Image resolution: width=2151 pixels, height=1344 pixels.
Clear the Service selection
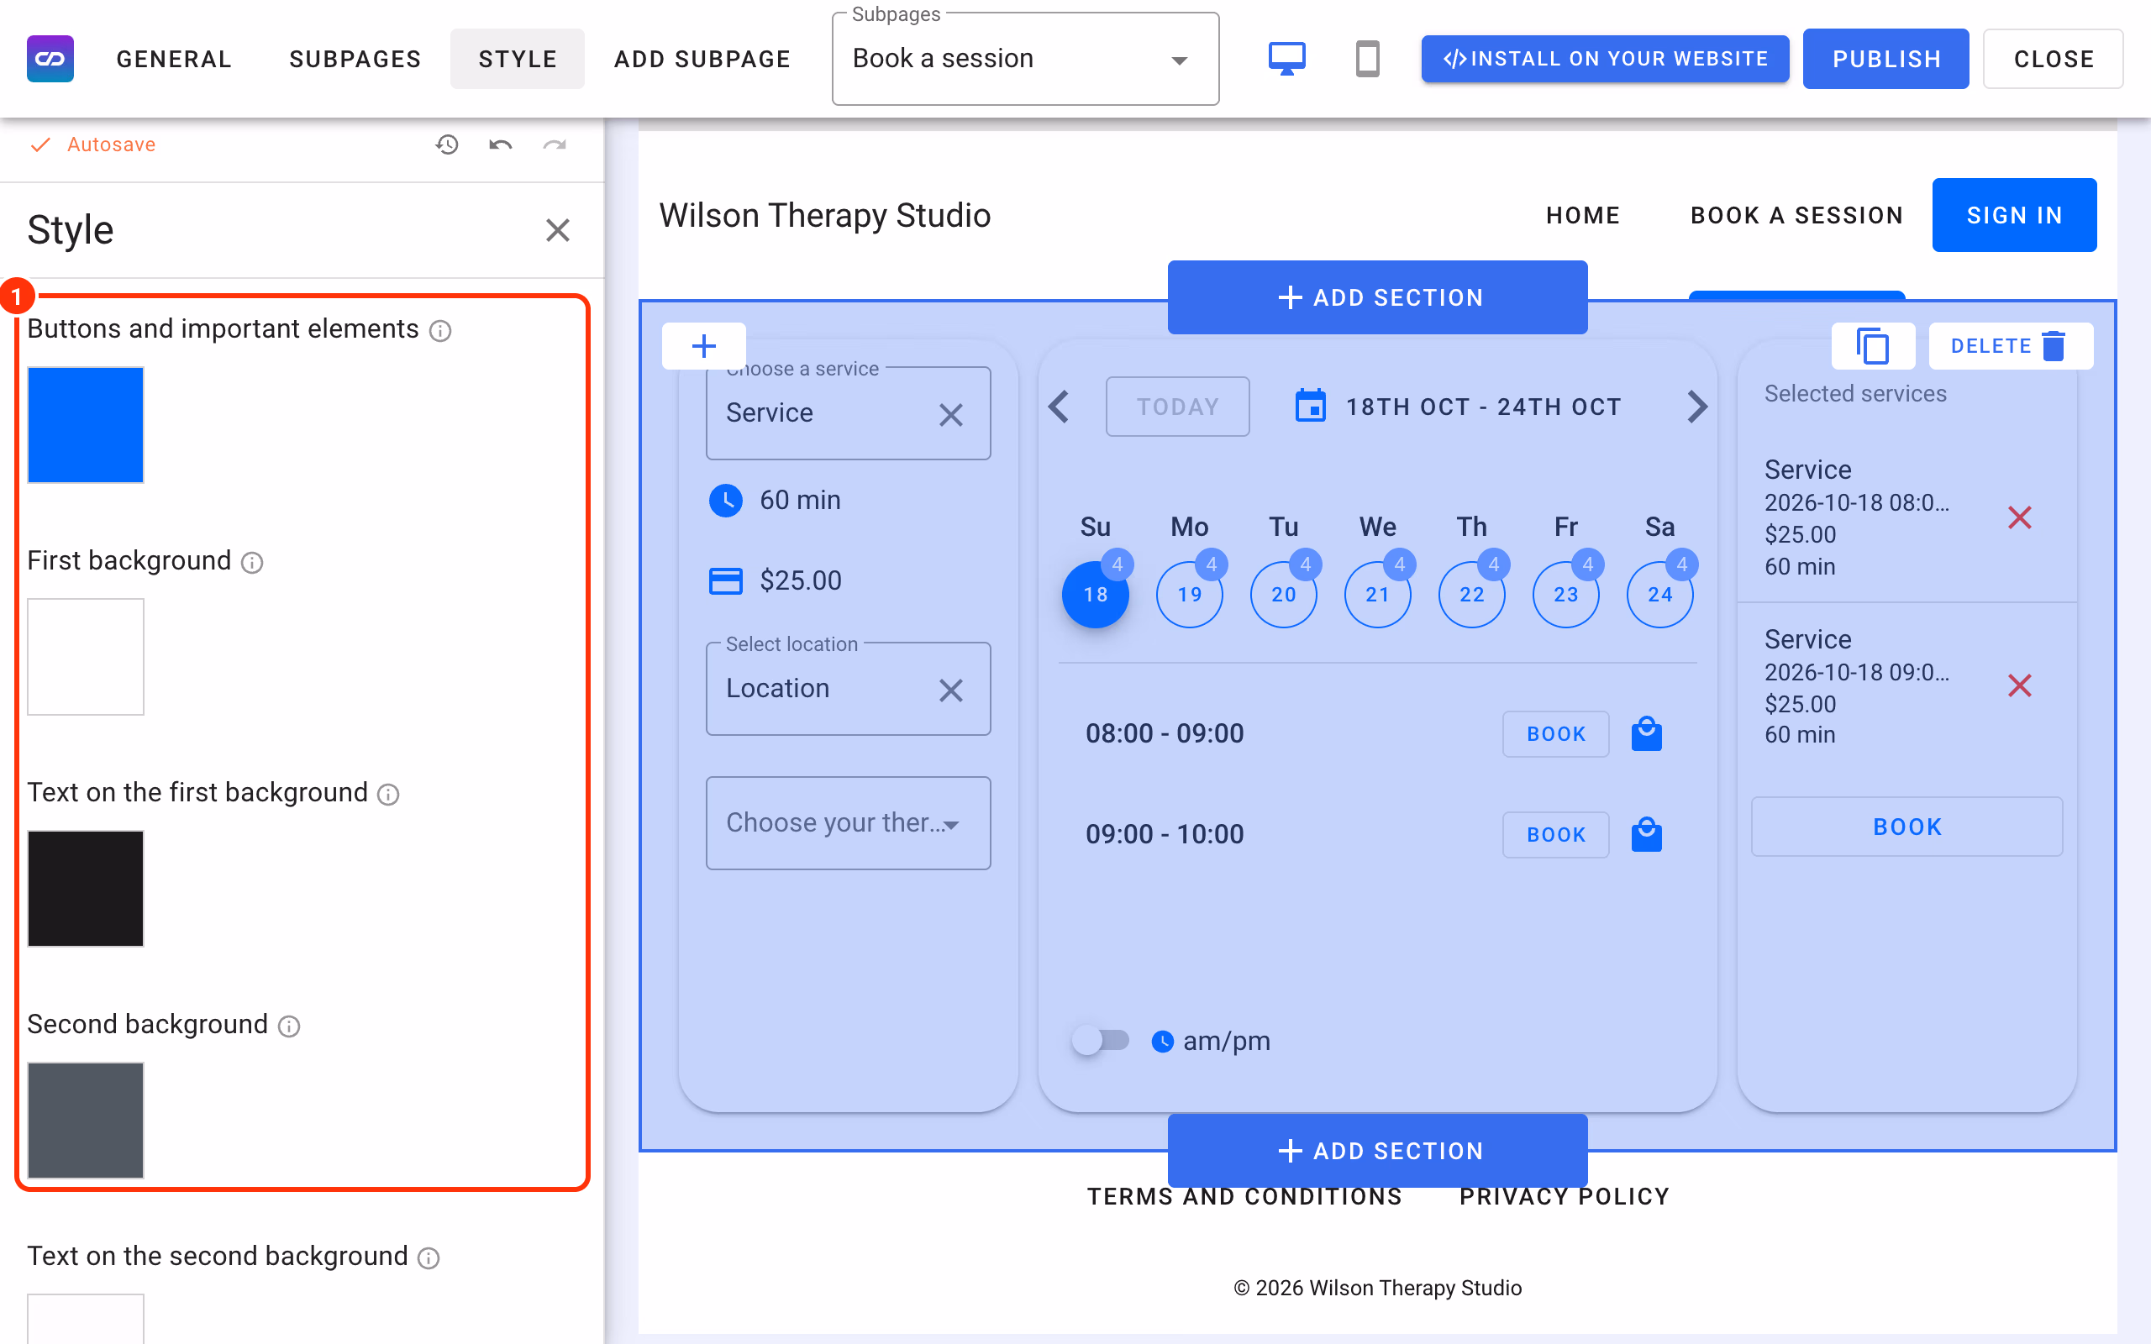click(951, 414)
